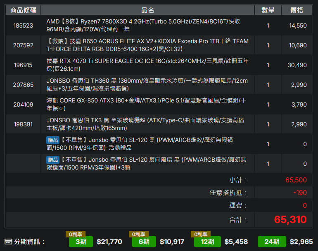318x251 pixels.
Task: Click the RTX 4070 Ti SUPER EAGLE name
Action: click(x=147, y=65)
